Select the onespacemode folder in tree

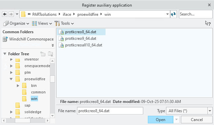pos(37,66)
